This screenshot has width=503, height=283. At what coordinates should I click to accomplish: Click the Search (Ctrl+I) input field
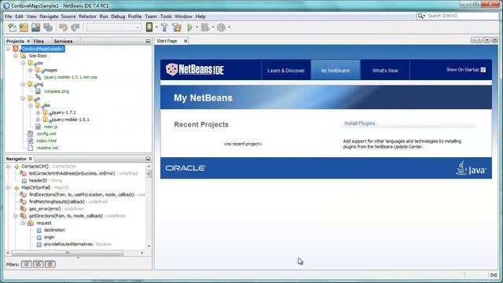tap(462, 16)
